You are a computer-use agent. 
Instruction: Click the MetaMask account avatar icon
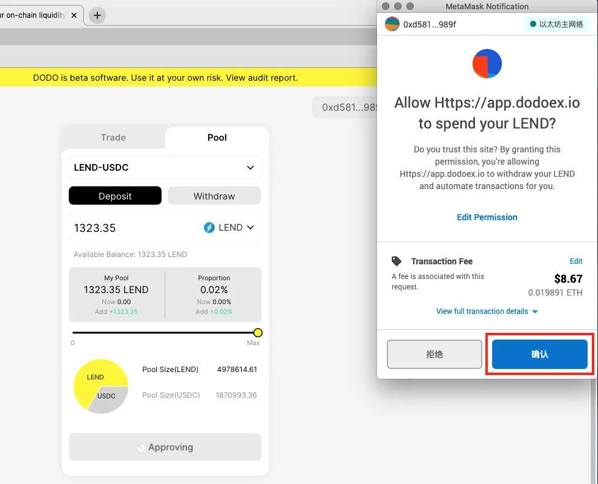(392, 24)
